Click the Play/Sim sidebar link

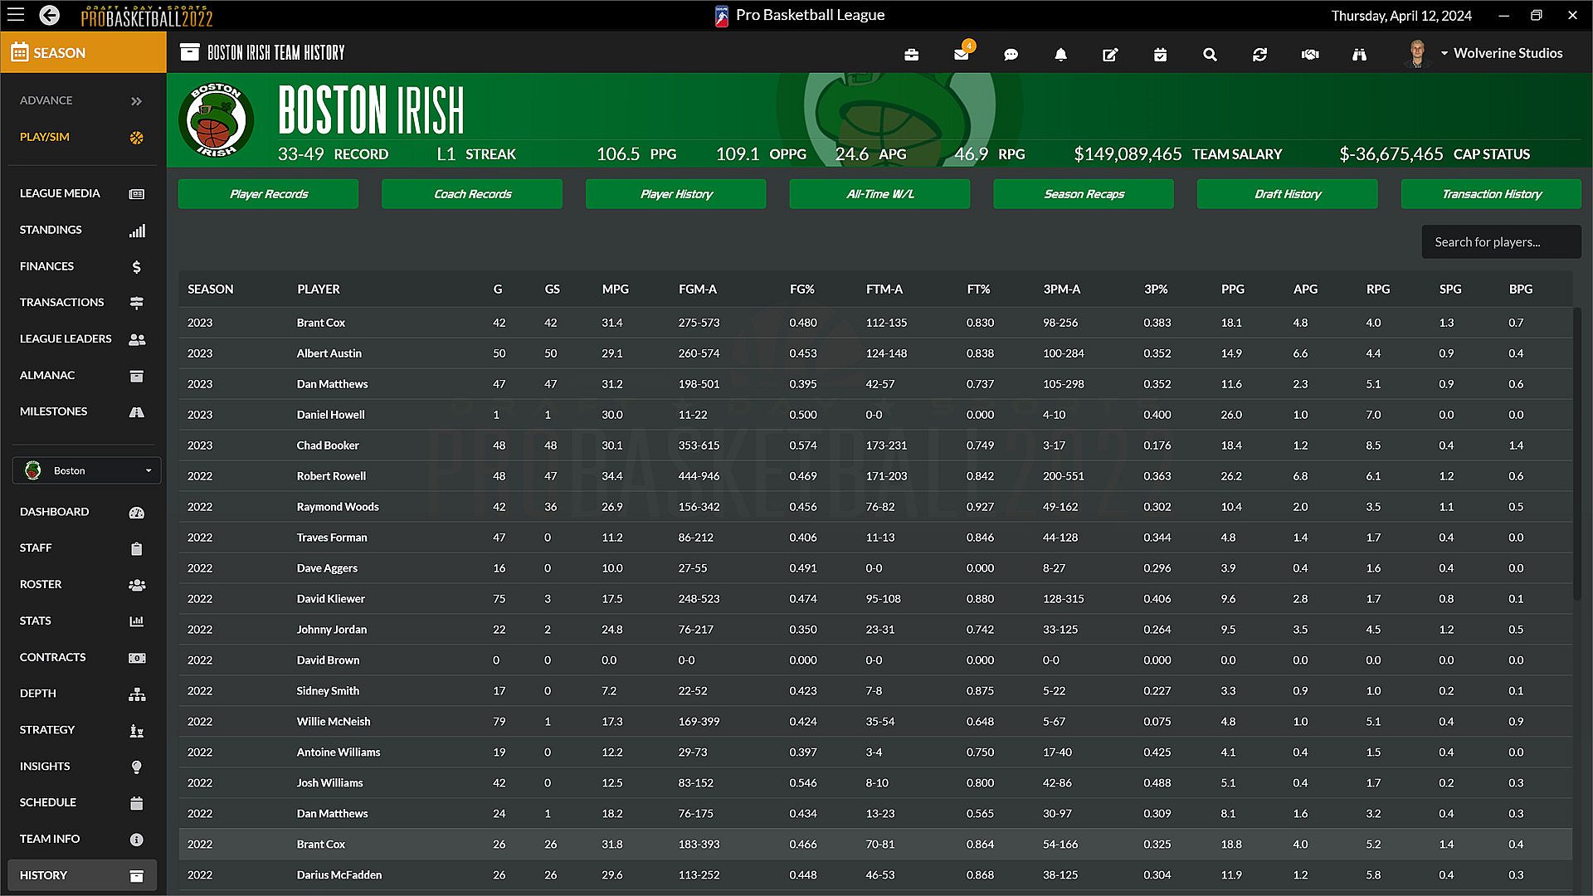[x=45, y=137]
